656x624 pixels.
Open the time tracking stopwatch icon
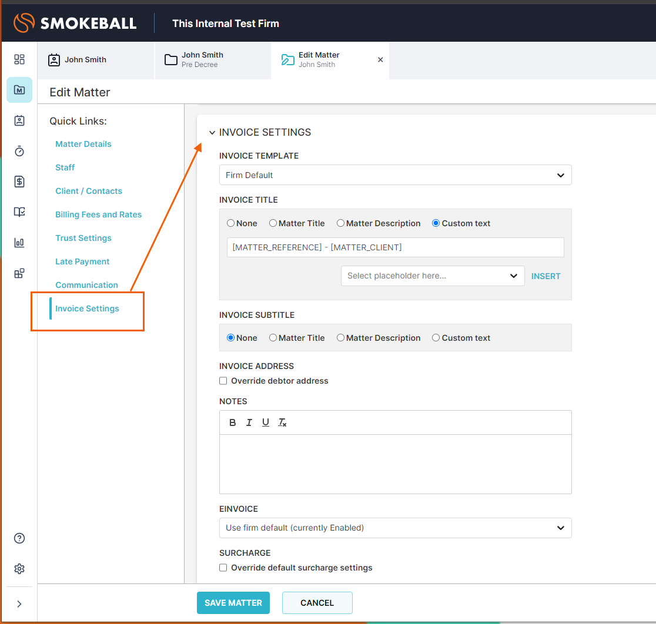[19, 151]
